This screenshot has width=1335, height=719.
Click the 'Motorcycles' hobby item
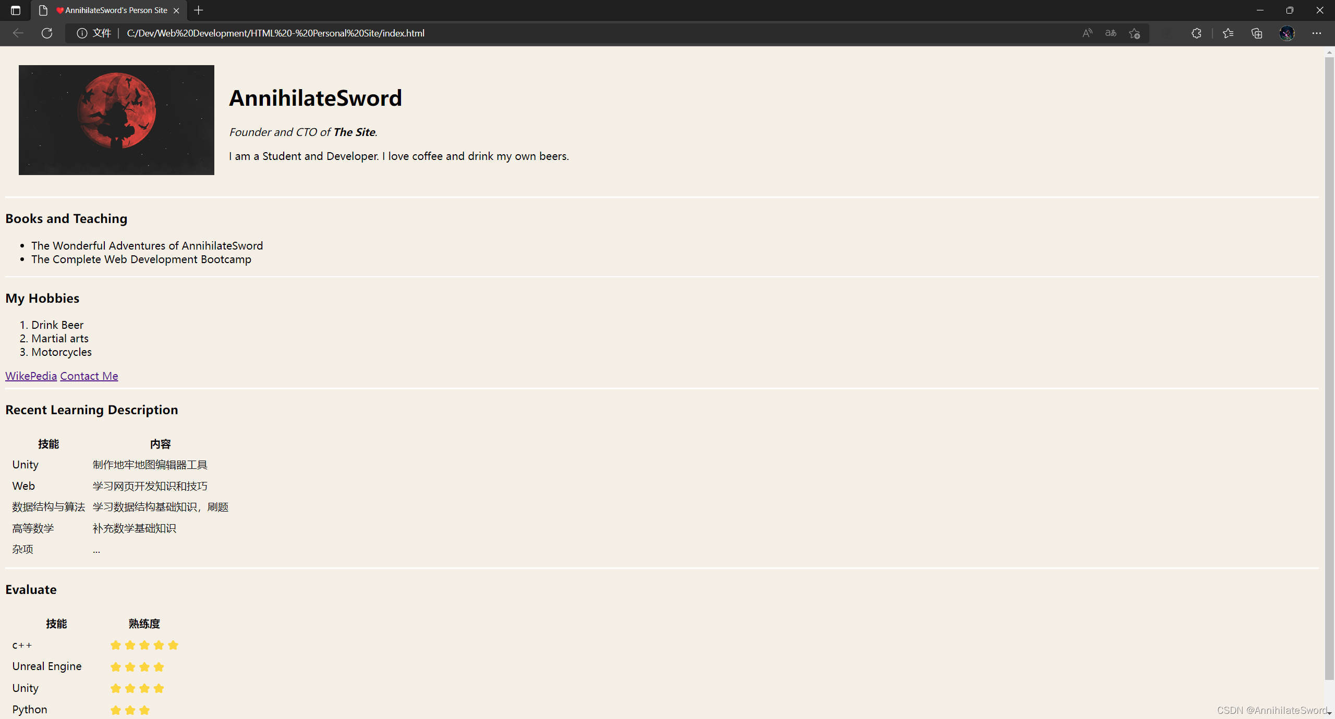point(62,352)
